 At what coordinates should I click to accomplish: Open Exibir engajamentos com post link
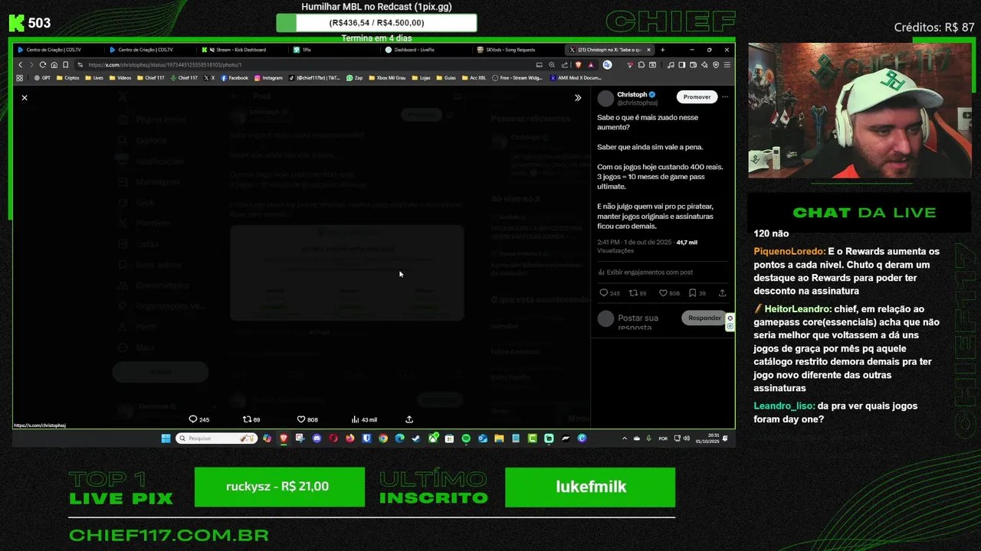[645, 272]
